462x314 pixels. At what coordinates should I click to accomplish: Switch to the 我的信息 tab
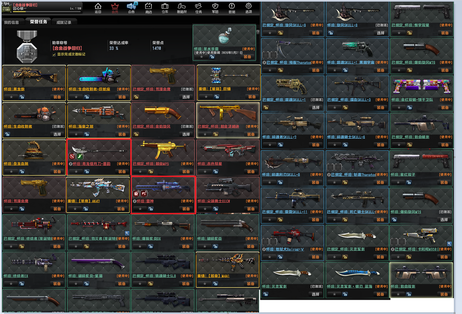[x=12, y=22]
